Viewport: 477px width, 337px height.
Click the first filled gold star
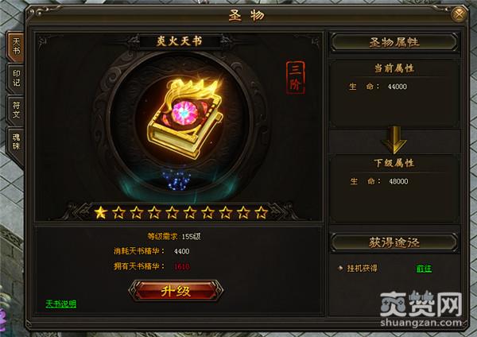(100, 212)
